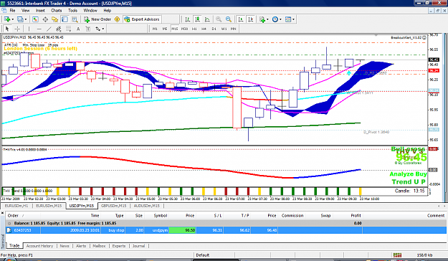Screen dimensions: 448x261
Task: Open the Arrows objects dropdown
Action: (100, 29)
